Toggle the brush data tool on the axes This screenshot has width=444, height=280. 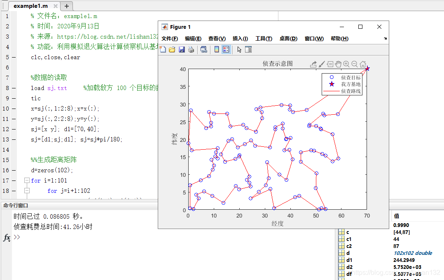322,64
